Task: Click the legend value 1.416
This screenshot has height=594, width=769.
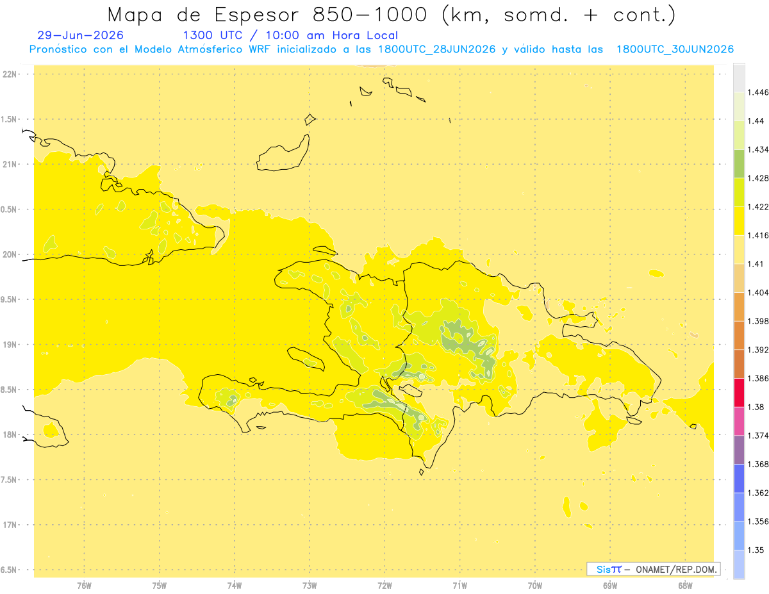Action: click(x=757, y=235)
